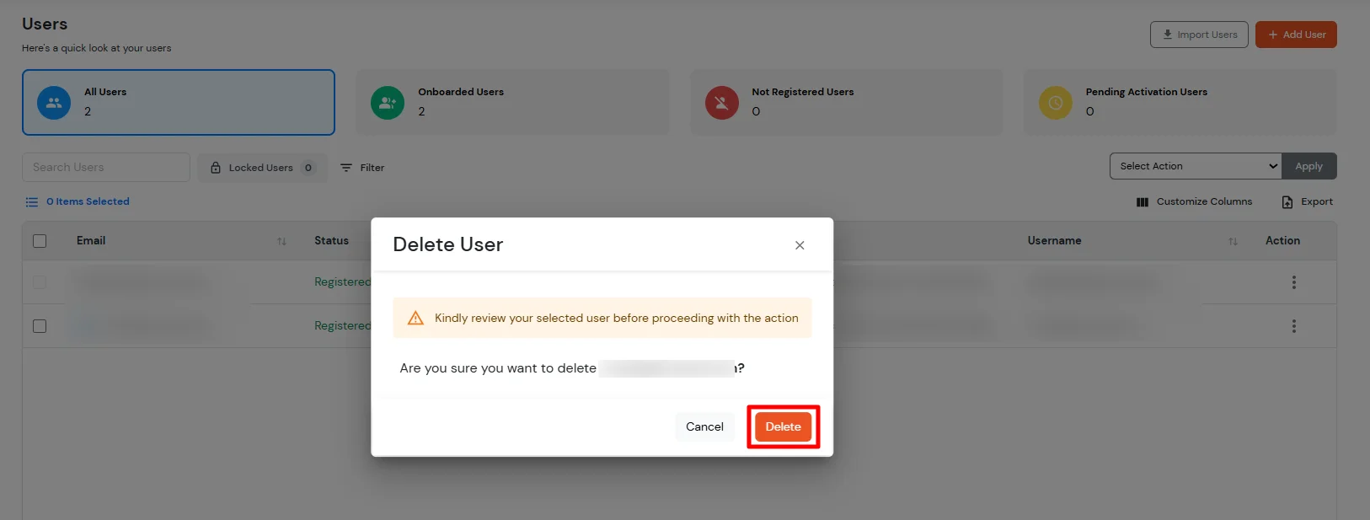
Task: Click the Add User button
Action: (1296, 35)
